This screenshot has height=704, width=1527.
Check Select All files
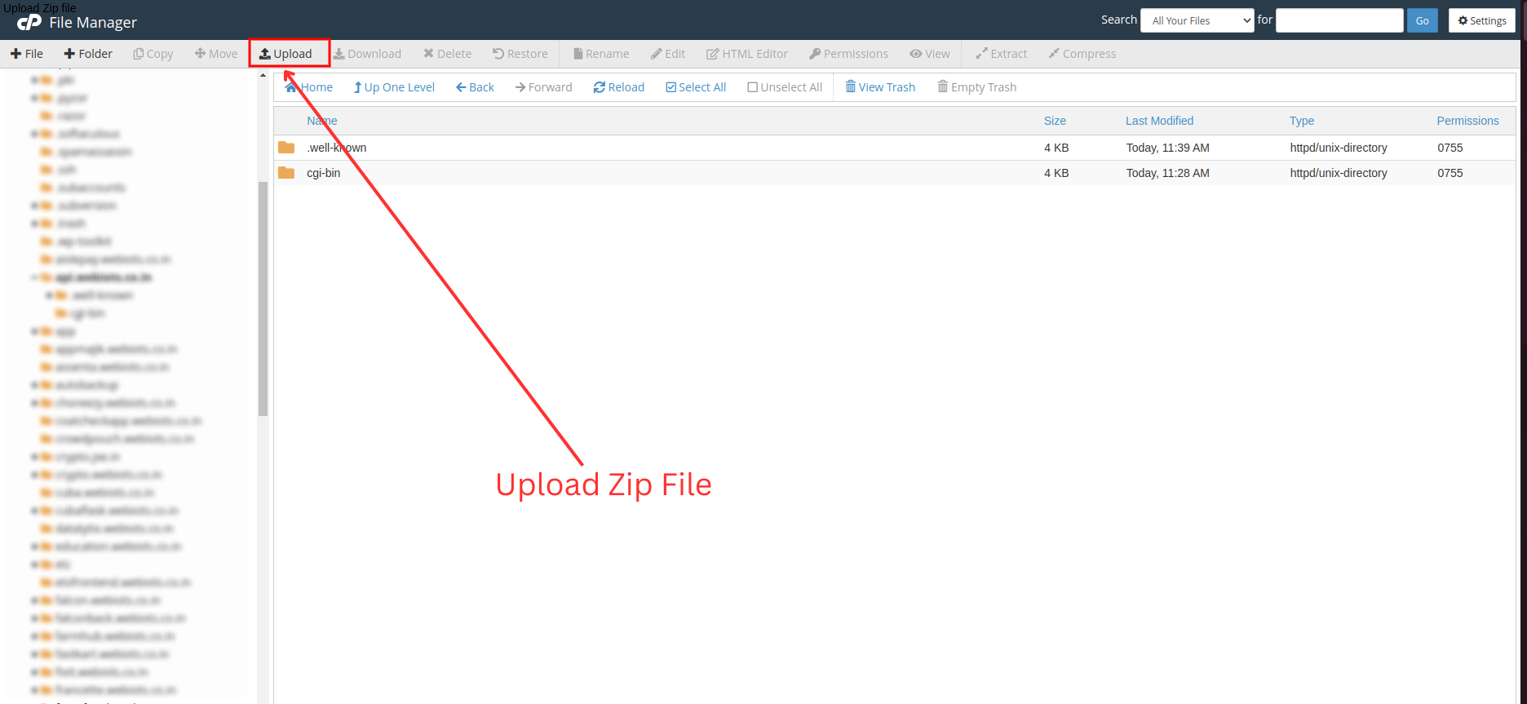[696, 87]
